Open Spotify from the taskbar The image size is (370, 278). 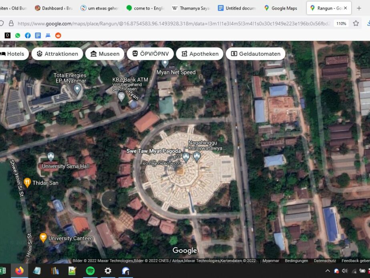click(90, 271)
